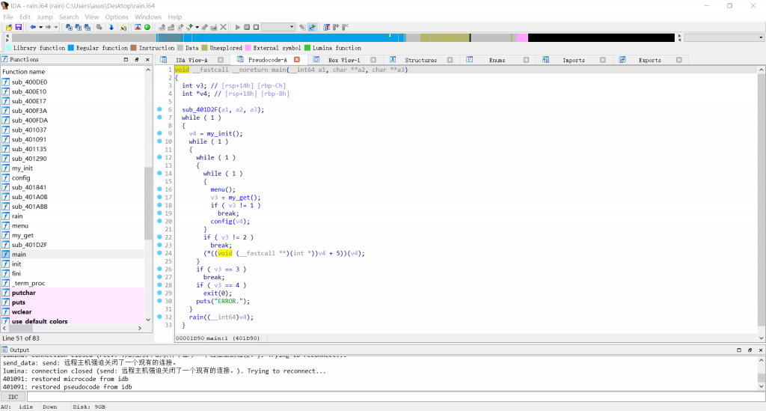766x411 pixels.
Task: Select the main function in list
Action: pyautogui.click(x=73, y=254)
